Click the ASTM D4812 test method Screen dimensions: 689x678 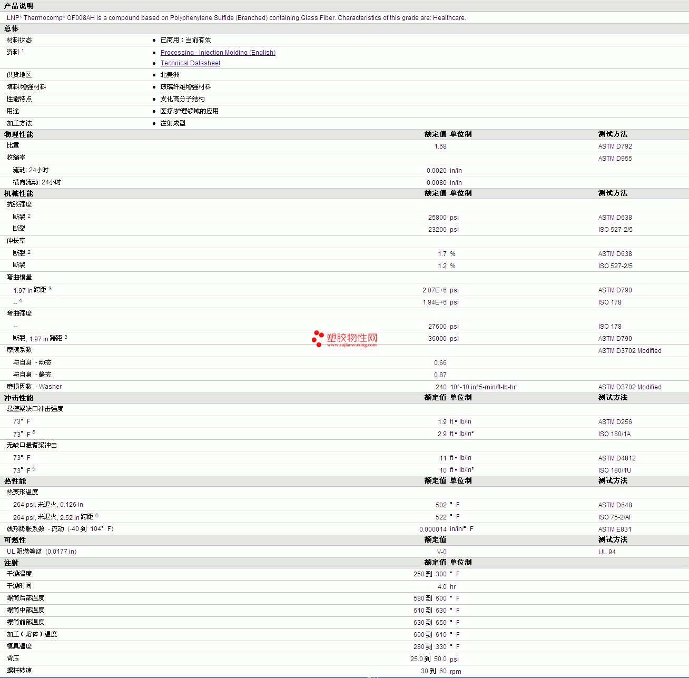(617, 458)
